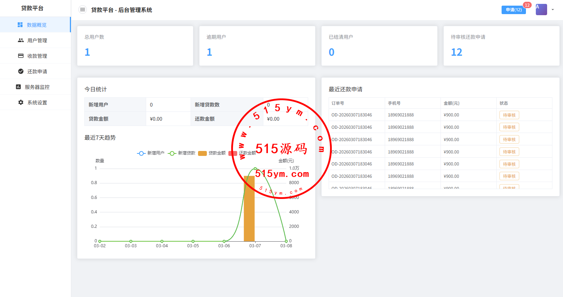Open the 用户管理 menu item
This screenshot has height=297, width=563.
point(37,41)
